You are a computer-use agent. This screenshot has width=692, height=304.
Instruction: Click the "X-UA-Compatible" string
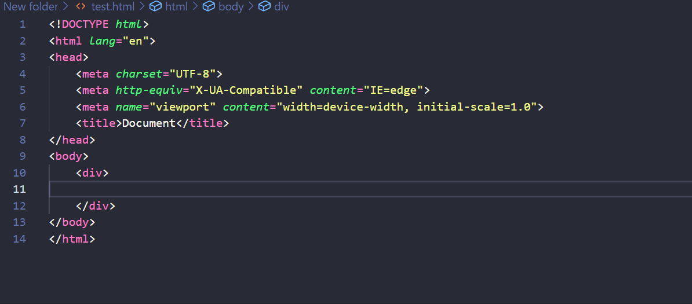point(246,90)
